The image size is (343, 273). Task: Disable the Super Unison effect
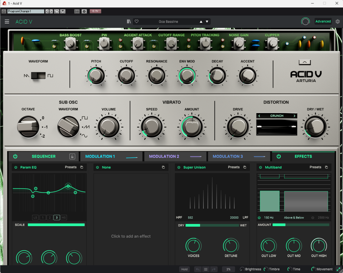pos(179,167)
